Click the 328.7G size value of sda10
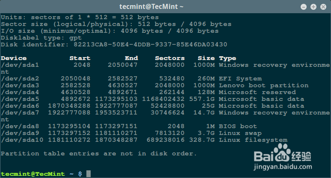 (202, 140)
